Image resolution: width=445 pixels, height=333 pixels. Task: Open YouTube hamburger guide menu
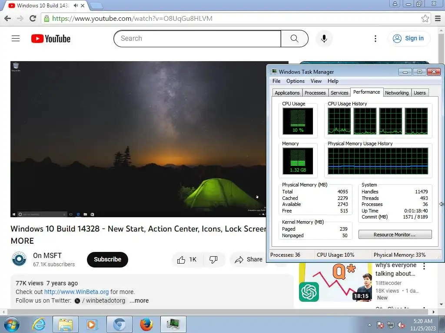click(16, 39)
